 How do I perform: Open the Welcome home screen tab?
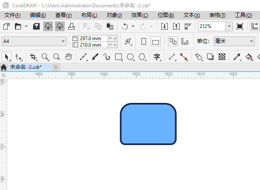tap(4, 67)
